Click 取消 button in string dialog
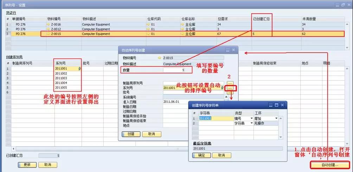 click(x=221, y=155)
